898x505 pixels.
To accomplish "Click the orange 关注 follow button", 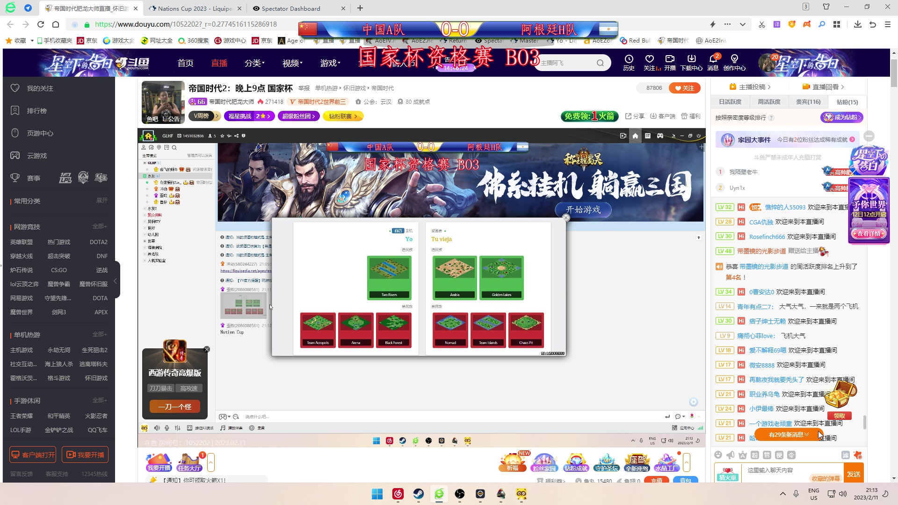I will (684, 88).
